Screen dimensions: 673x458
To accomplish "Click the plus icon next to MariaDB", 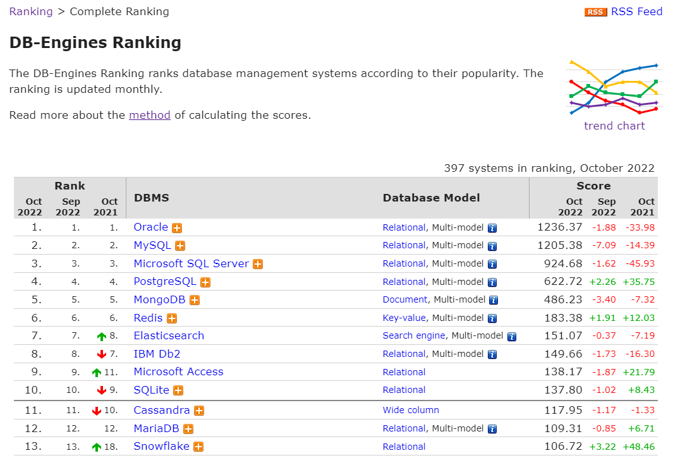I will coord(188,429).
